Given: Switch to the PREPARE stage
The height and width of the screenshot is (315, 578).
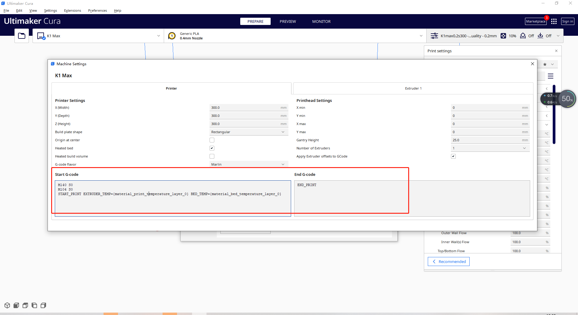Looking at the screenshot, I should click(x=255, y=21).
